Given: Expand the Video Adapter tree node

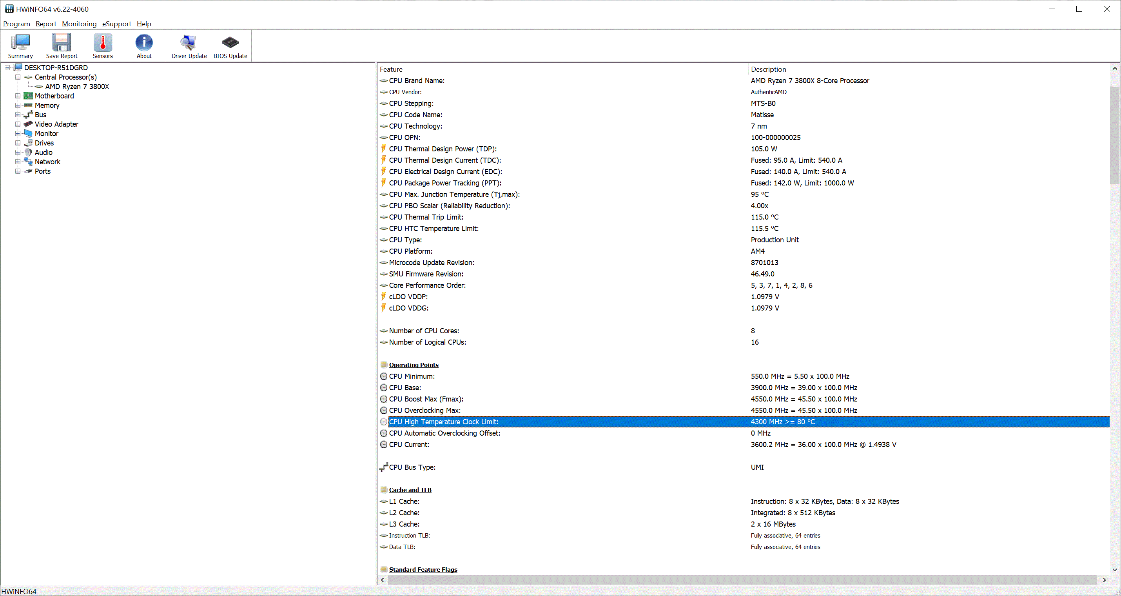Looking at the screenshot, I should pos(18,124).
